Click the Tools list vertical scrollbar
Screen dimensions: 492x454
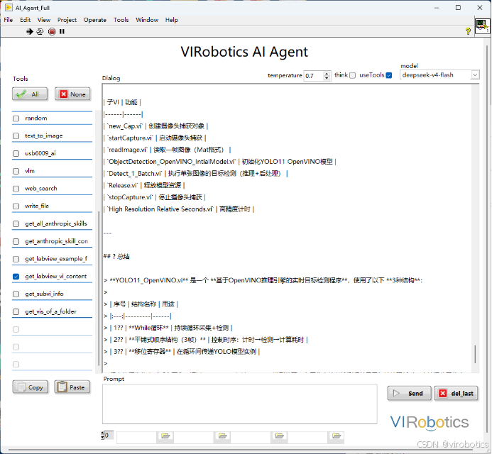[x=99, y=289]
